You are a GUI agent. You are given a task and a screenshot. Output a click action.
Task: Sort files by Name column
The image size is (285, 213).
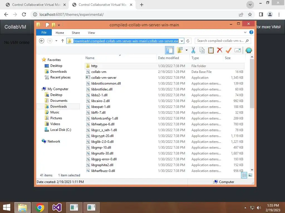point(120,58)
